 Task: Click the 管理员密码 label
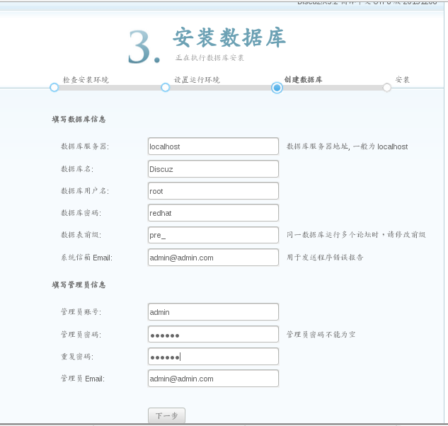(x=81, y=334)
